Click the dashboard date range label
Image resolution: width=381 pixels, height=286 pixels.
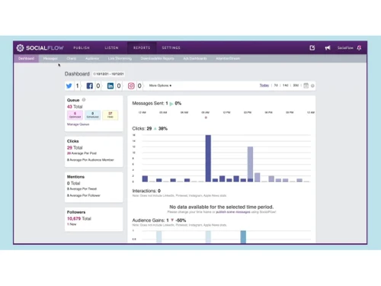(x=108, y=74)
